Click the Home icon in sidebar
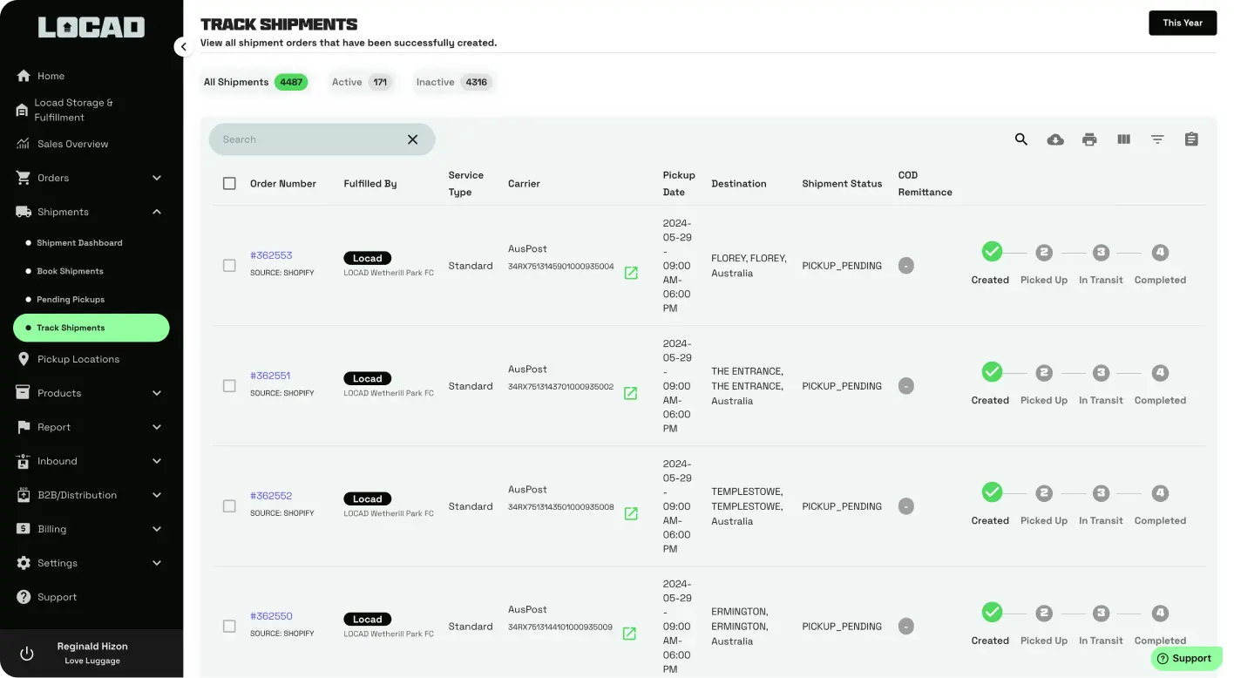Viewport: 1234px width, 678px height. [x=24, y=76]
